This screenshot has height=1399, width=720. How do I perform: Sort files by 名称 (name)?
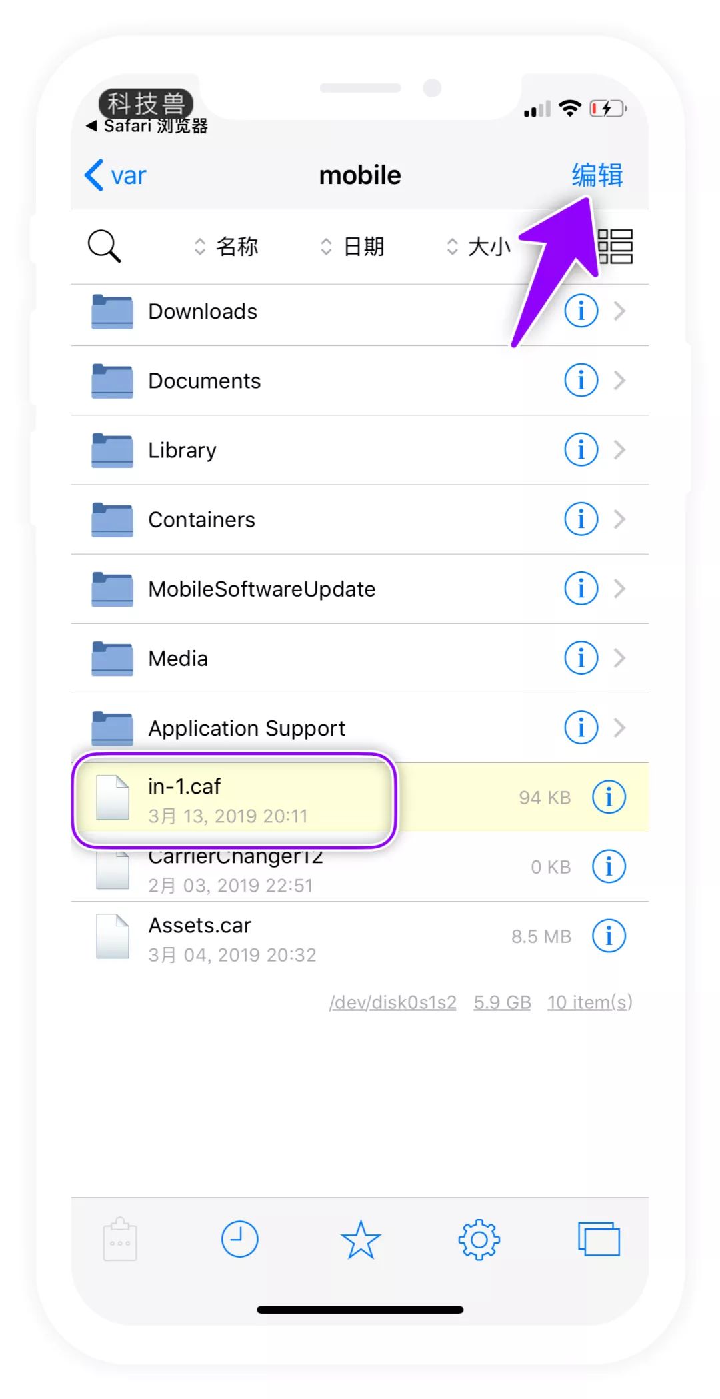[x=226, y=247]
